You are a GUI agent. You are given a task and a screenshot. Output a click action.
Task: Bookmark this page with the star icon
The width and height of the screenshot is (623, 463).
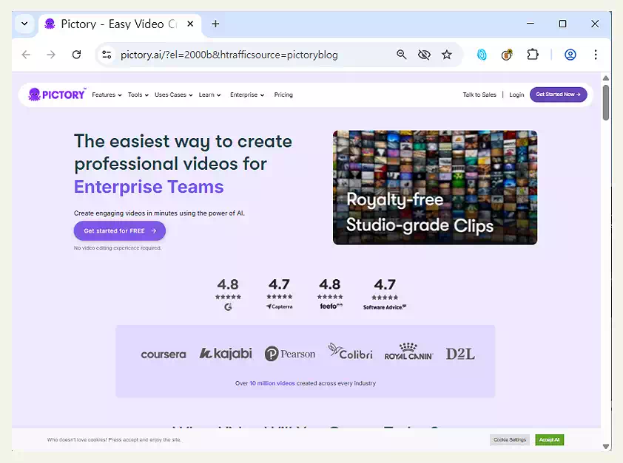click(447, 55)
